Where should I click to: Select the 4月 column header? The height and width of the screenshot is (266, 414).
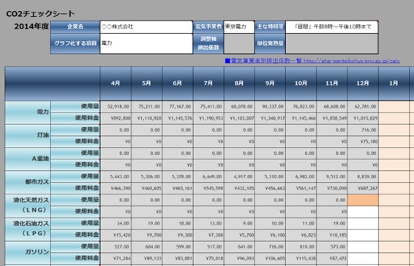(x=116, y=83)
